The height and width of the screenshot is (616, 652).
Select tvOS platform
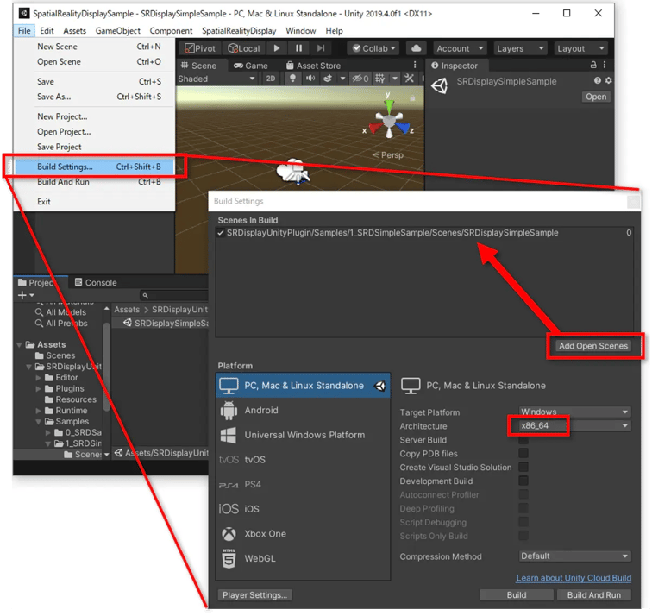303,460
